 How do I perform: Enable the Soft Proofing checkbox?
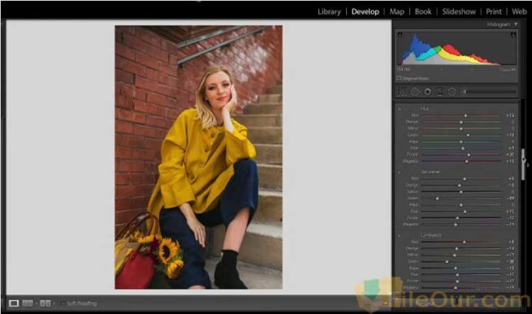(x=62, y=303)
